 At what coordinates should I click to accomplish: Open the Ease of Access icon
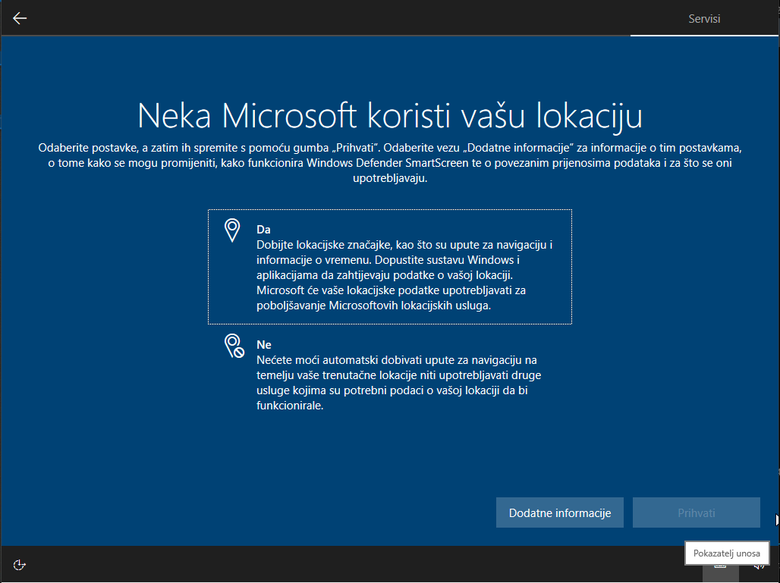20,565
